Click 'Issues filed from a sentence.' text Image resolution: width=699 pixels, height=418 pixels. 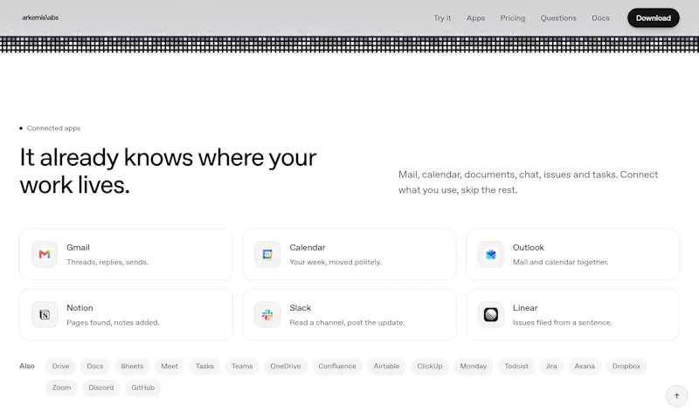562,323
